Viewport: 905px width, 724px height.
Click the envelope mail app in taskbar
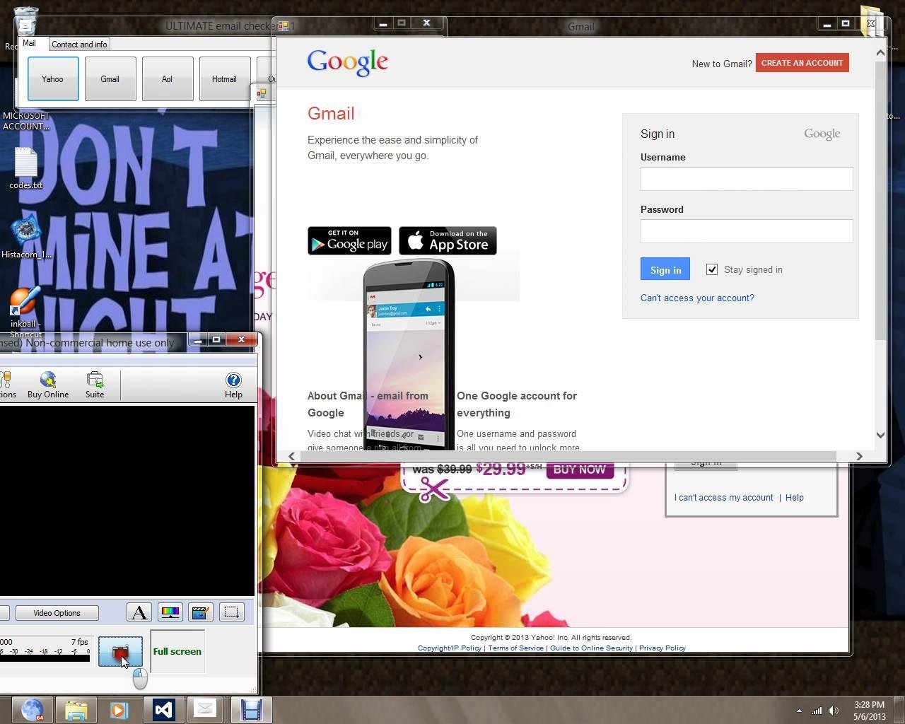[x=205, y=710]
